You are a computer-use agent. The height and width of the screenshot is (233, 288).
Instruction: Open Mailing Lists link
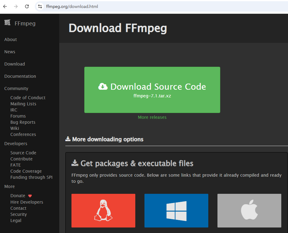[23, 104]
